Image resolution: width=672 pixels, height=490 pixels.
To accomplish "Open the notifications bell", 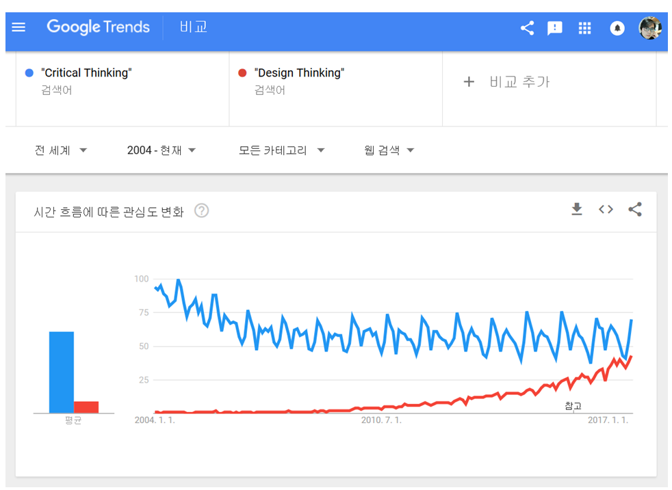I will pos(617,28).
